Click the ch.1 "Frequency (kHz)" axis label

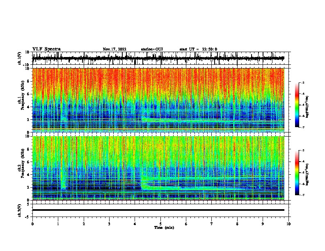pyautogui.click(x=23, y=95)
